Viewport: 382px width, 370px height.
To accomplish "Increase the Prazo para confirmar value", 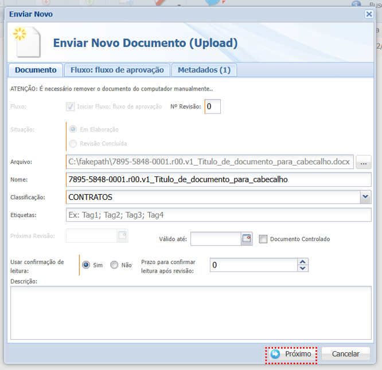I will point(303,261).
